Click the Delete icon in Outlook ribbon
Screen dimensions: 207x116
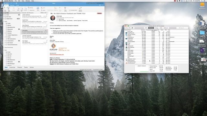[14, 9]
